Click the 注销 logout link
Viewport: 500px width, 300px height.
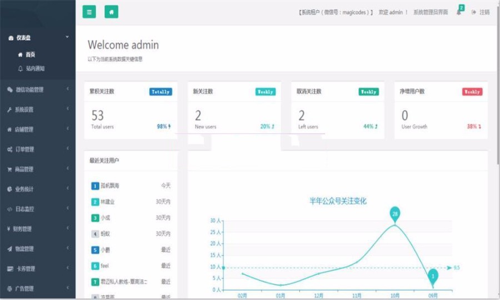[x=484, y=12]
